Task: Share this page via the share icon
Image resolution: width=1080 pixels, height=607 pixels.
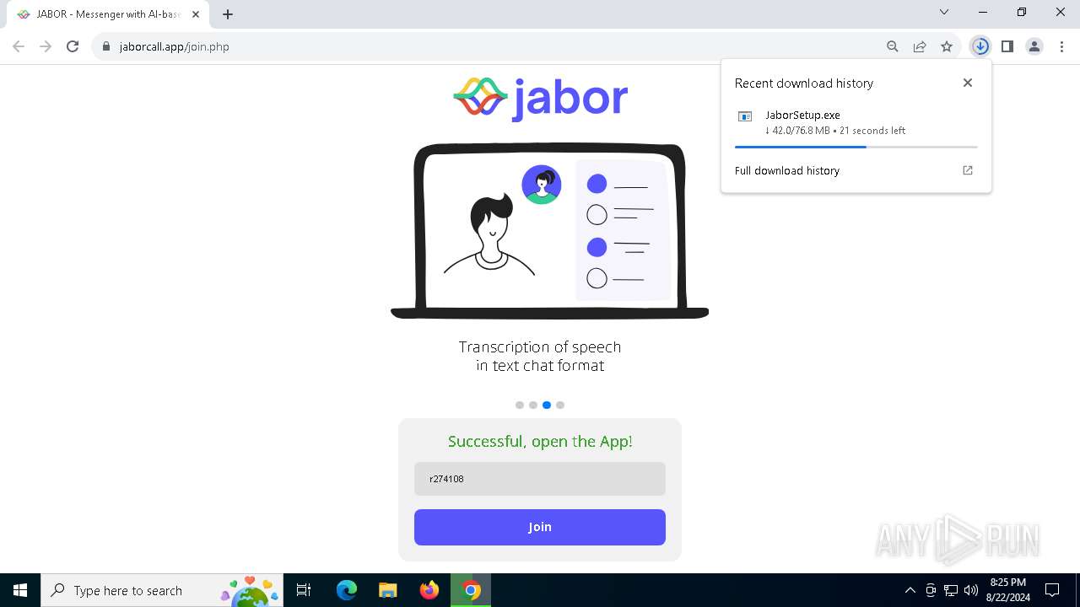Action: pos(920,46)
